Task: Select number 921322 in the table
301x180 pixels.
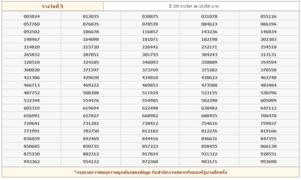Action: click(x=209, y=154)
